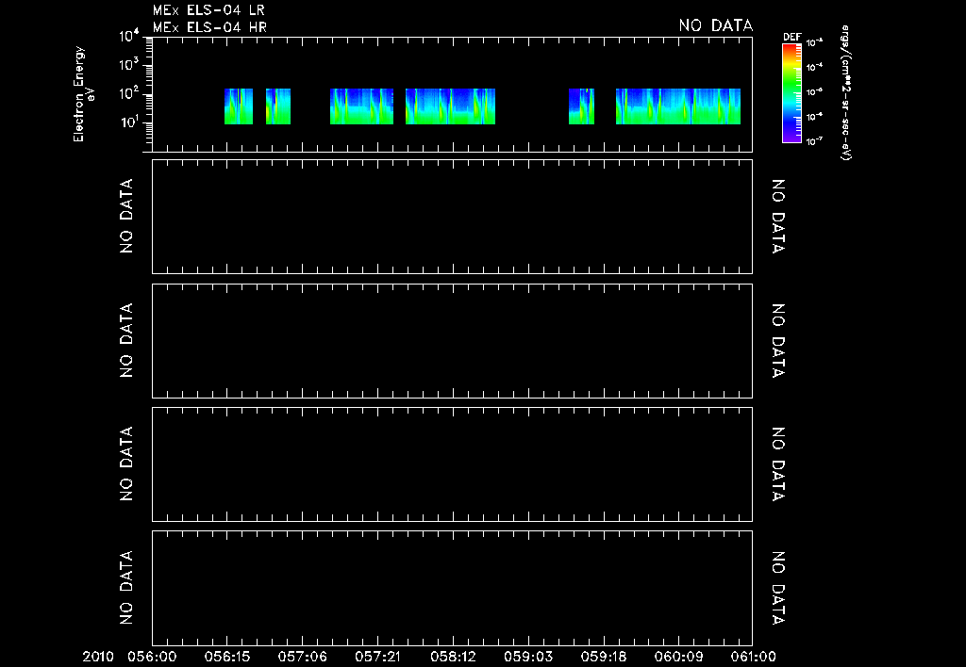Click the 2010 year label
The height and width of the screenshot is (667, 966).
[98, 657]
